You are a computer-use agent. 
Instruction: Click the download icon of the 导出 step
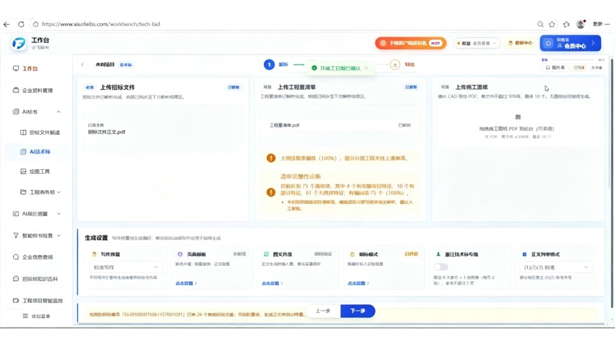point(395,64)
